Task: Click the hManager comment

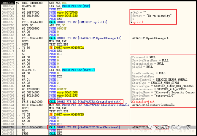Action: pos(139,99)
